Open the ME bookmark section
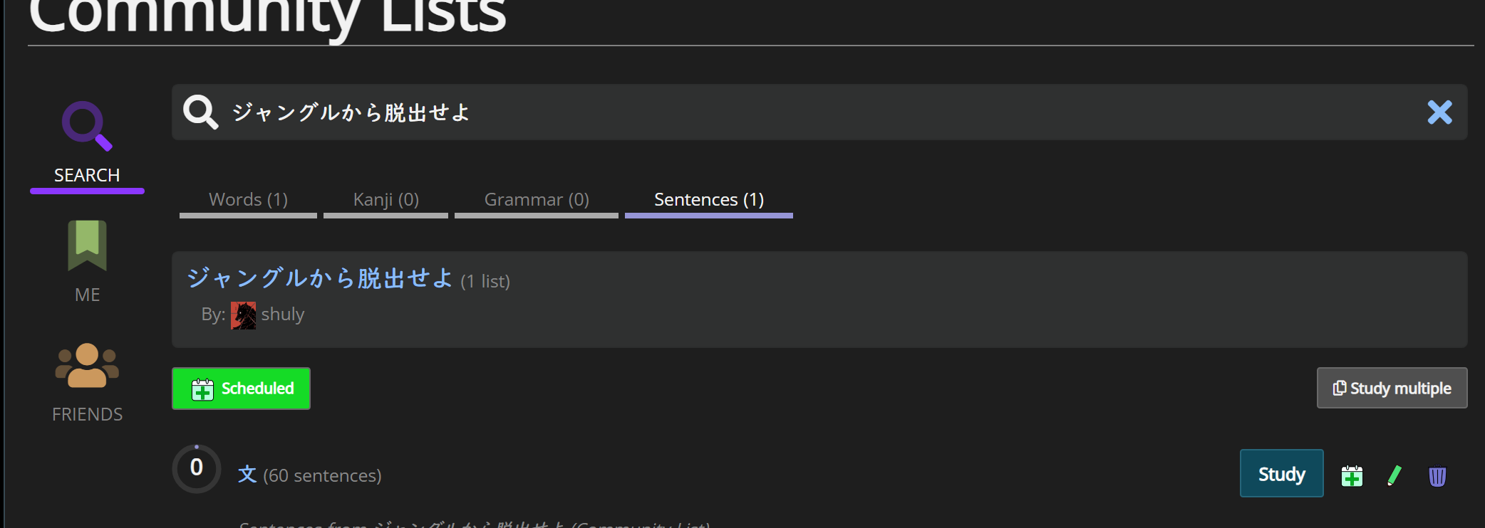 click(x=87, y=261)
